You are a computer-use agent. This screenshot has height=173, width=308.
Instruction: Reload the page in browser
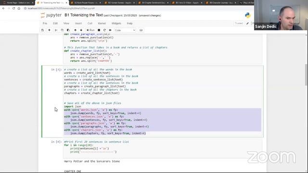click(13, 9)
